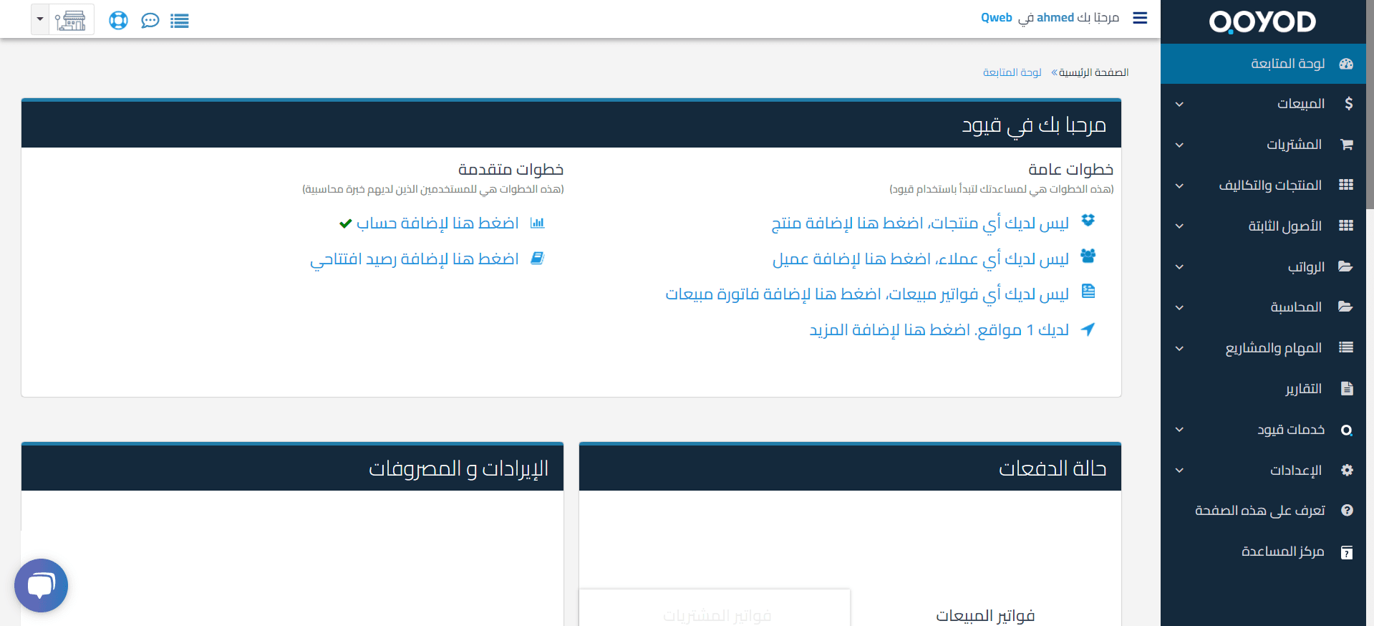Open مركز المساعدة sidebar item
This screenshot has width=1374, height=626.
[1263, 552]
